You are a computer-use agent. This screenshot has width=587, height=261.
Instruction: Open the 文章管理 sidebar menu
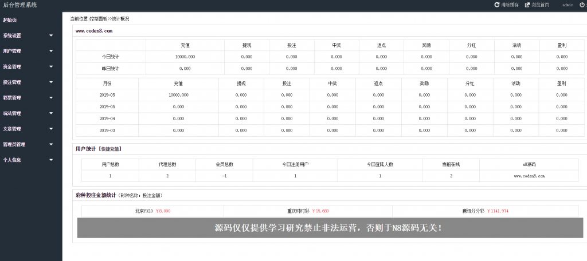(13, 129)
